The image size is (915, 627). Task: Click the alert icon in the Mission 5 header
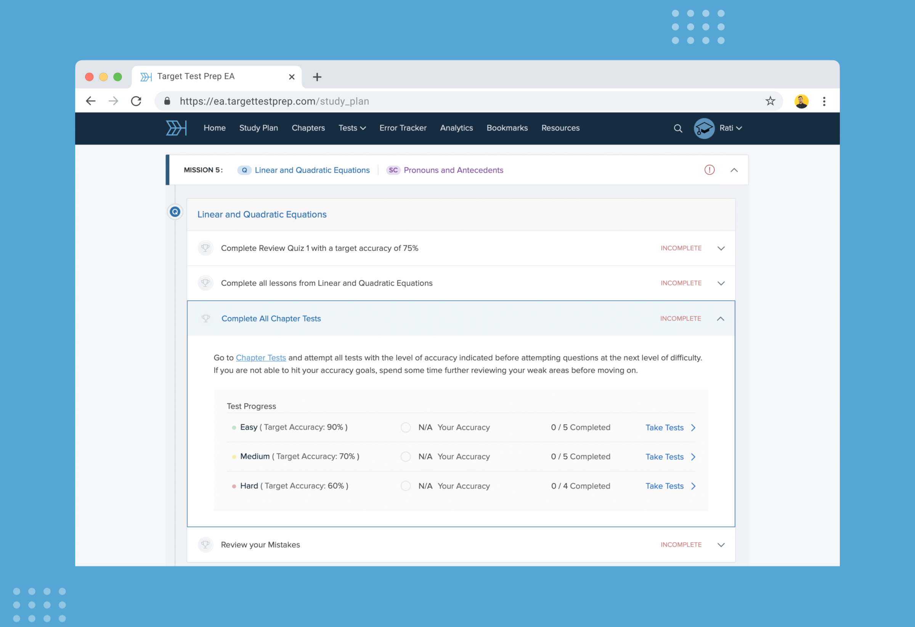click(x=709, y=170)
